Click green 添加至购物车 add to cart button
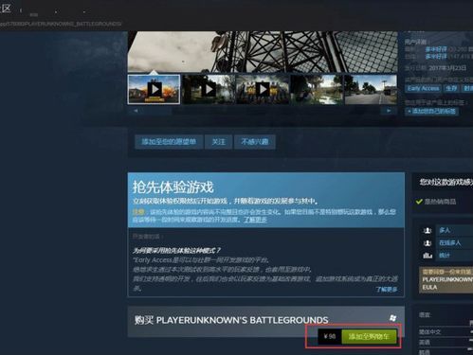 click(369, 336)
